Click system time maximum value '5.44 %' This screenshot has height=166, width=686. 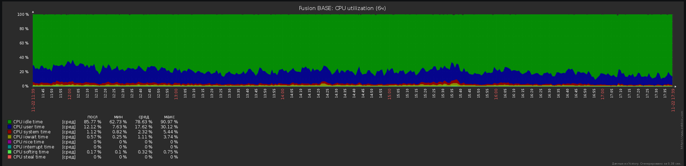pos(171,132)
